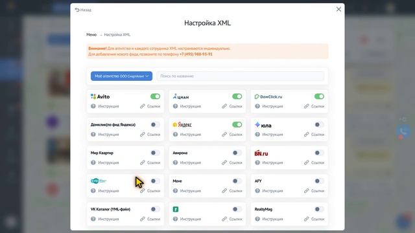Open Яндекс Ссылки links

click(232, 135)
